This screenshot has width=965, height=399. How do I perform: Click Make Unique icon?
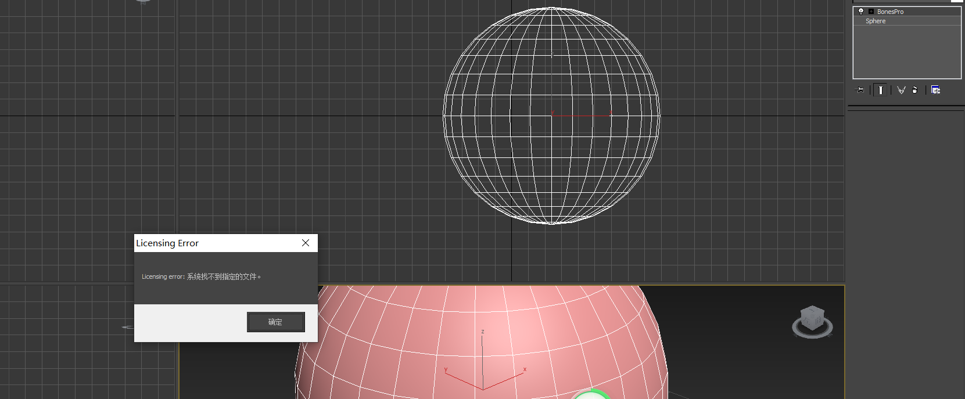[x=901, y=90]
